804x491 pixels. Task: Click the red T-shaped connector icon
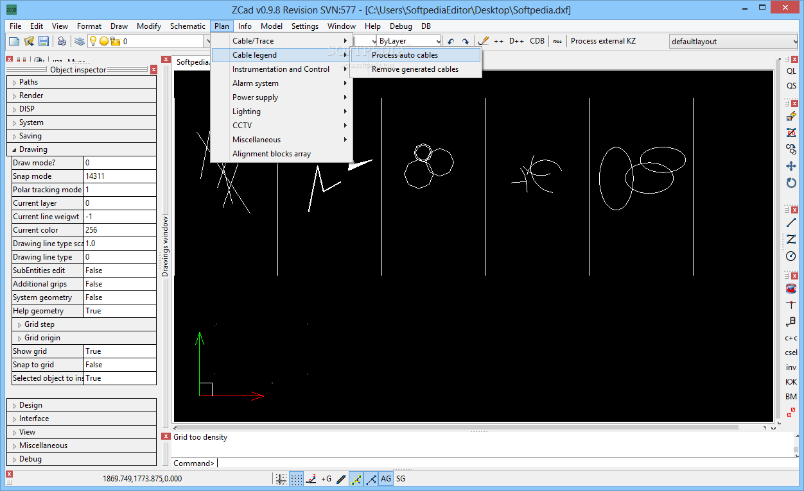(791, 304)
